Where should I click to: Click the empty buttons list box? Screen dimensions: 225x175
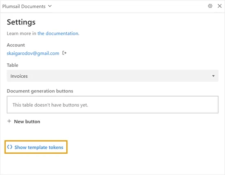click(x=112, y=105)
